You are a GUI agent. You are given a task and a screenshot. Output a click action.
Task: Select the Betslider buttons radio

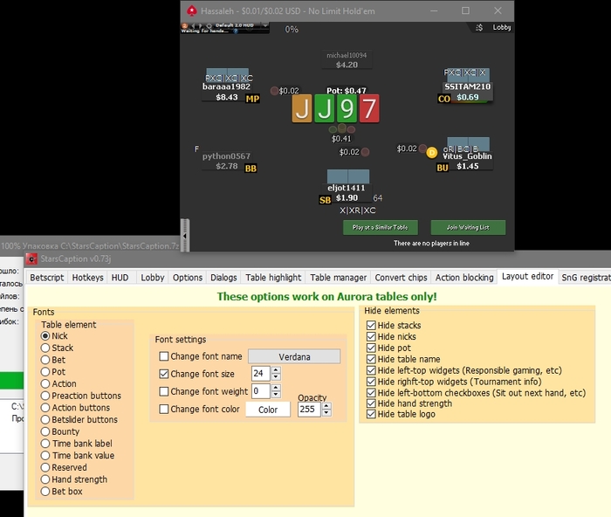click(45, 419)
